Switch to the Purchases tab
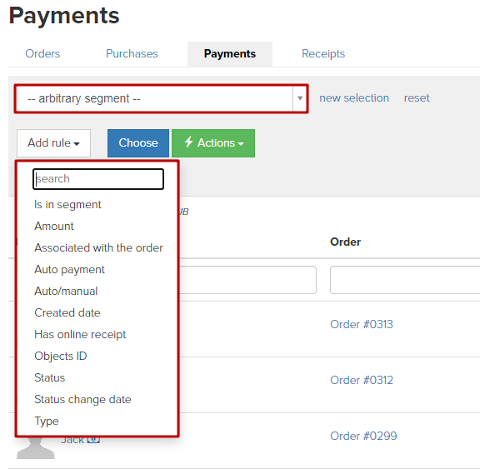480x474 pixels. tap(132, 54)
